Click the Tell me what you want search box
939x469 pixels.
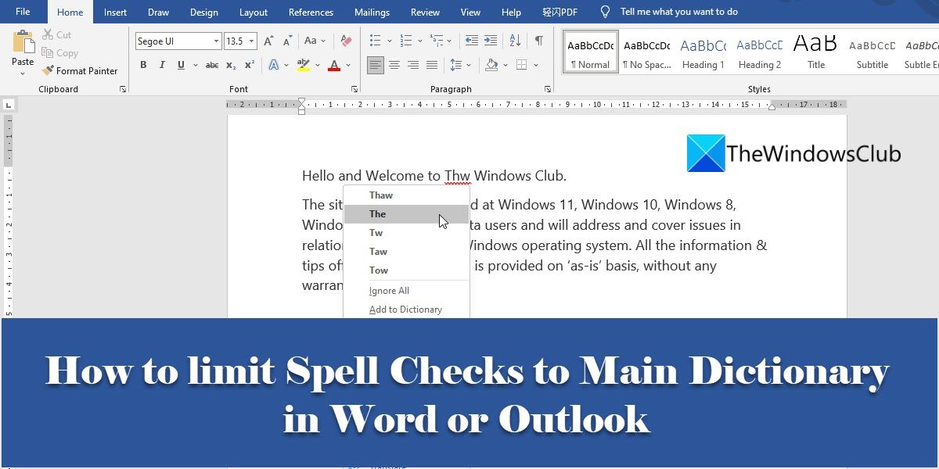tap(678, 12)
